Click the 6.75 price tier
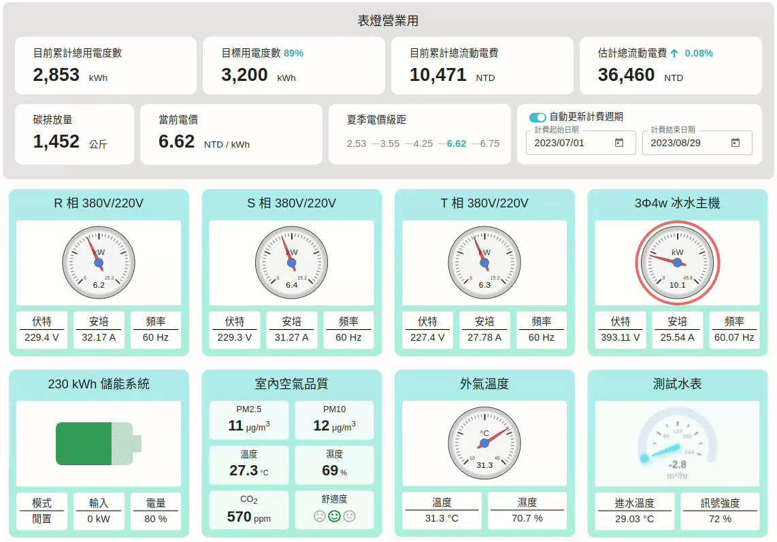 point(490,143)
